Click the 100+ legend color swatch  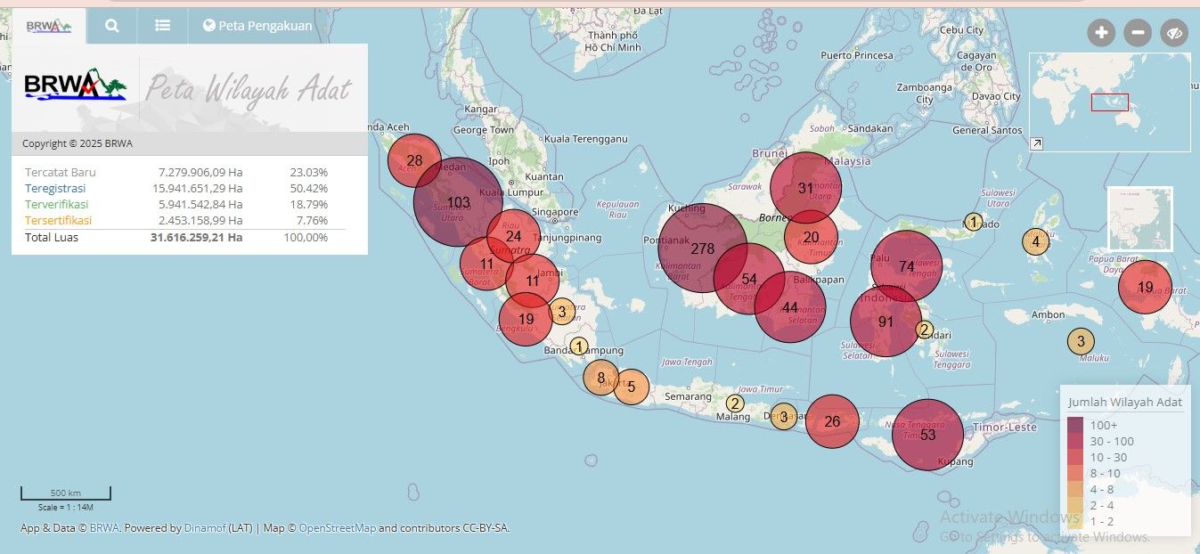1075,425
